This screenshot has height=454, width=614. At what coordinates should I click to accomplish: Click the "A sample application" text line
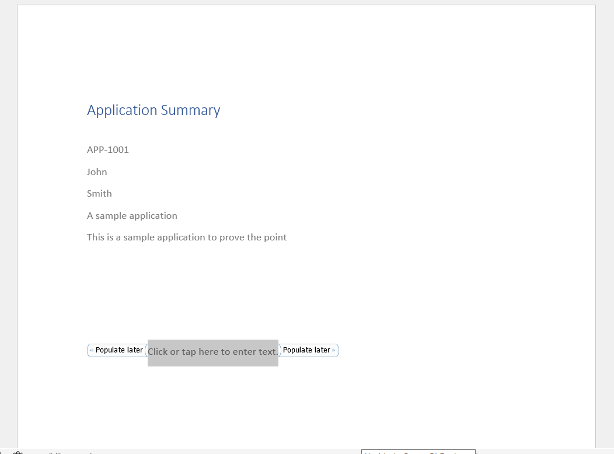132,215
